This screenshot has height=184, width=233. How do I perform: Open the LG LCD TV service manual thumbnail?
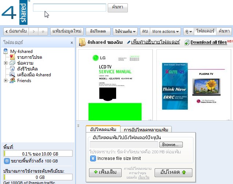115,85
